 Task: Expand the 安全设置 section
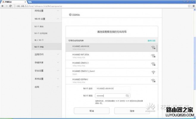[47, 71]
